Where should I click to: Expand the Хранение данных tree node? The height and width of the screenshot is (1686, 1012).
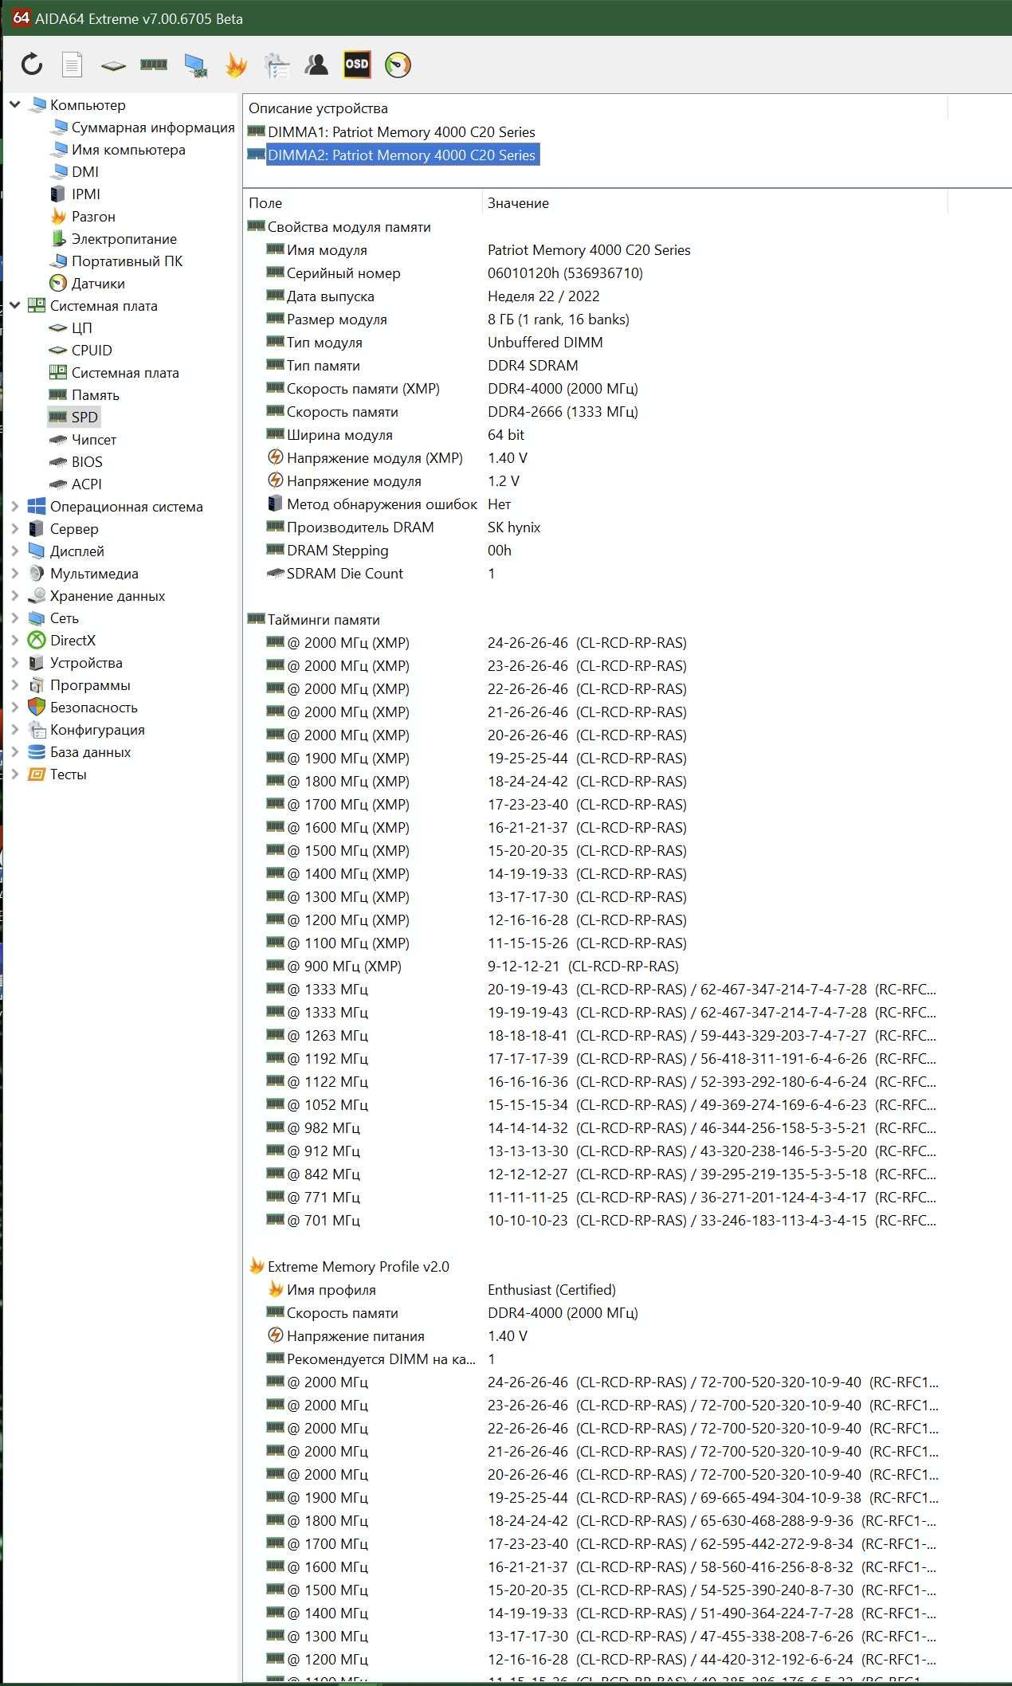point(14,596)
